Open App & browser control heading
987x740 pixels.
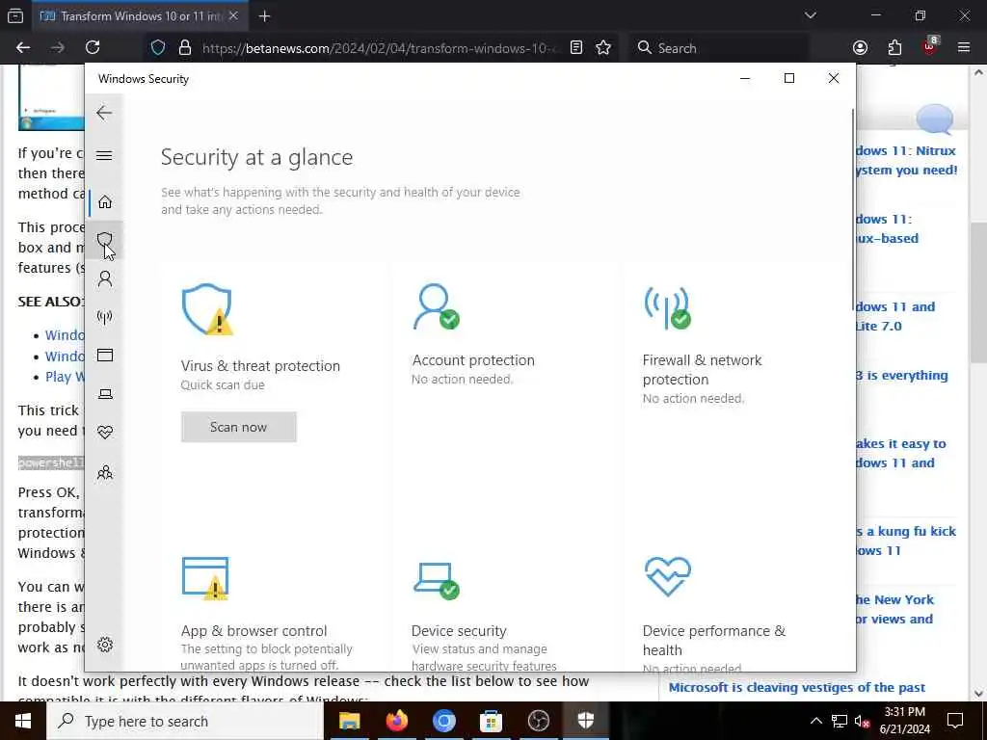tap(253, 631)
